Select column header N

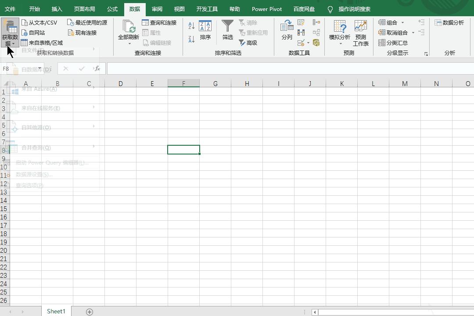(x=436, y=83)
